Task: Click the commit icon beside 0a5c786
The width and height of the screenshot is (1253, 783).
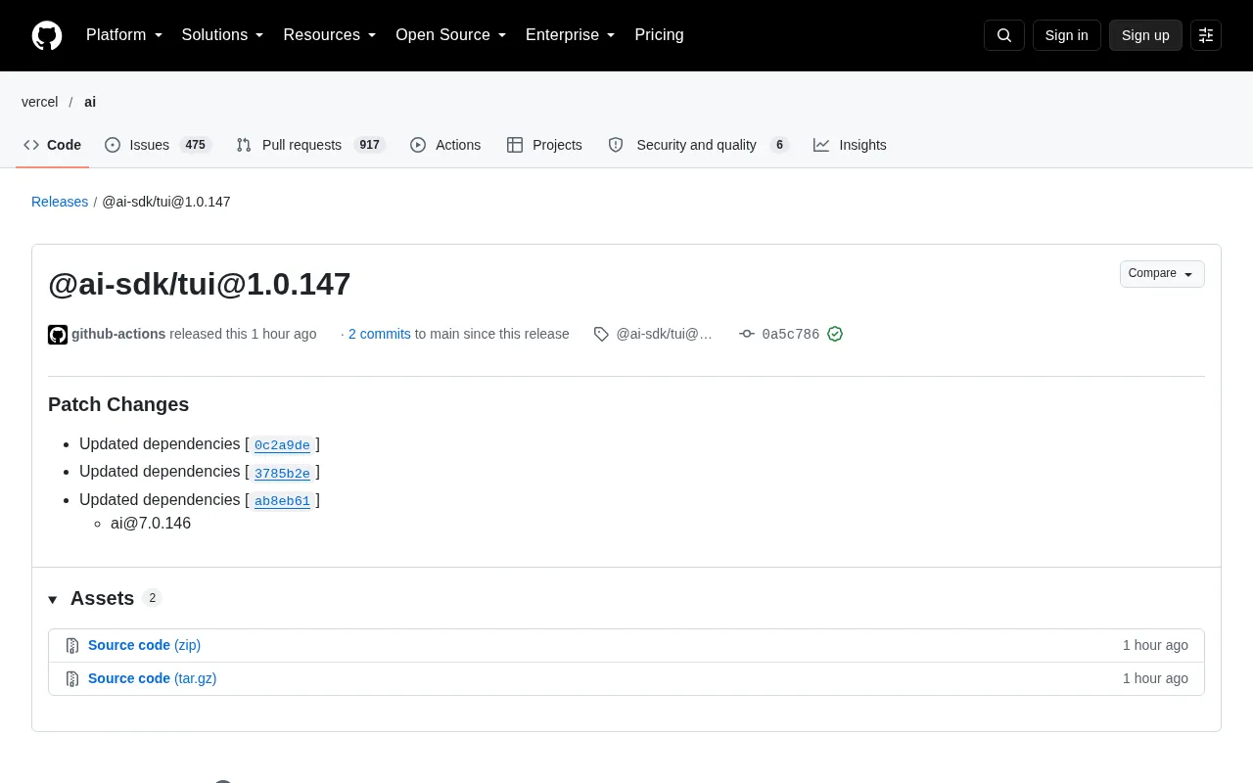Action: click(x=747, y=334)
